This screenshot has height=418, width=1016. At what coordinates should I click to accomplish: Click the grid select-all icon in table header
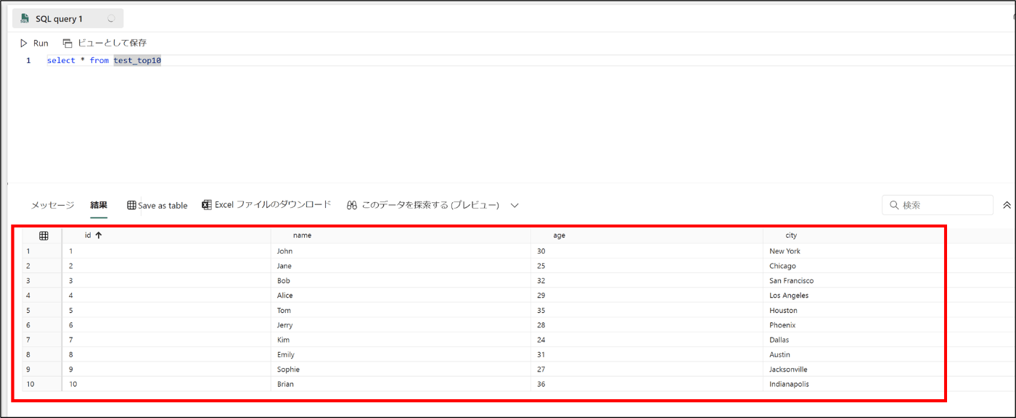(44, 235)
